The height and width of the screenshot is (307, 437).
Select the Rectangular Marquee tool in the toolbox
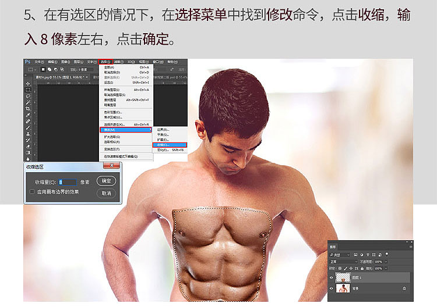(28, 90)
